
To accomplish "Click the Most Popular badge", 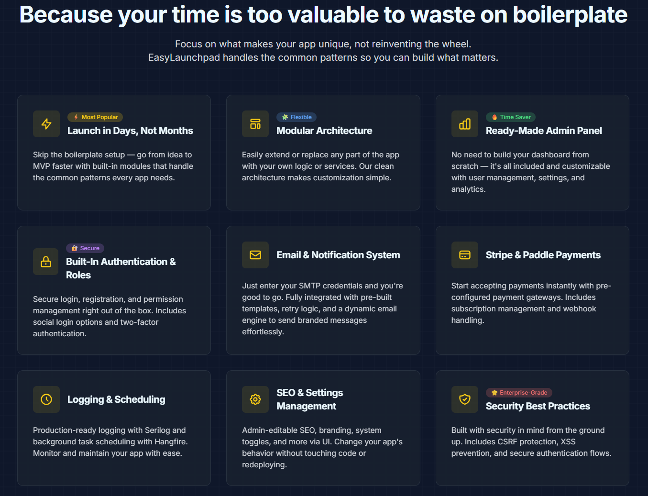I will tap(95, 117).
